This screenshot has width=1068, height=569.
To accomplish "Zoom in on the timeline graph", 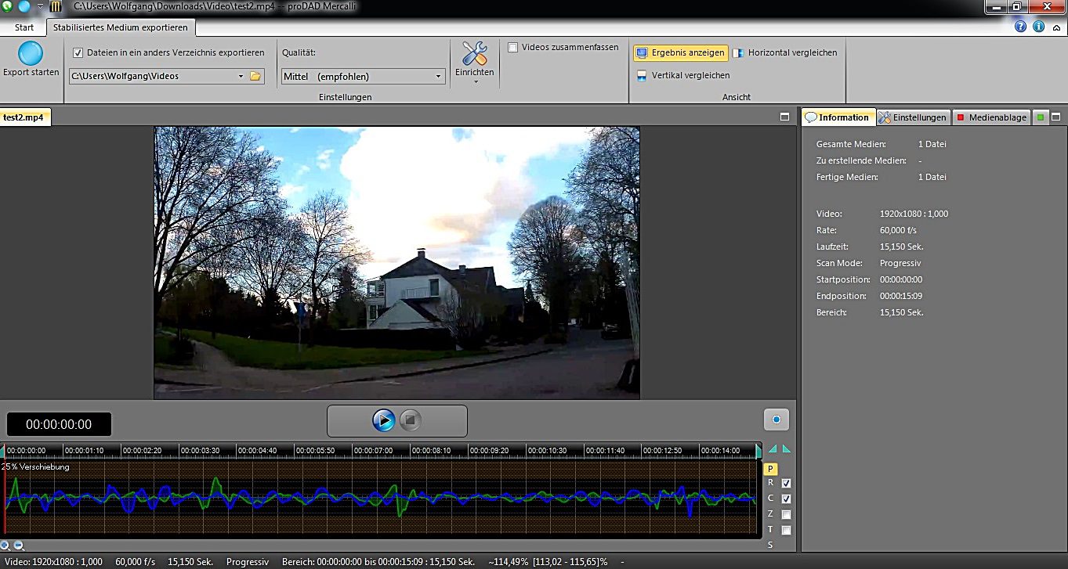I will click(x=6, y=546).
